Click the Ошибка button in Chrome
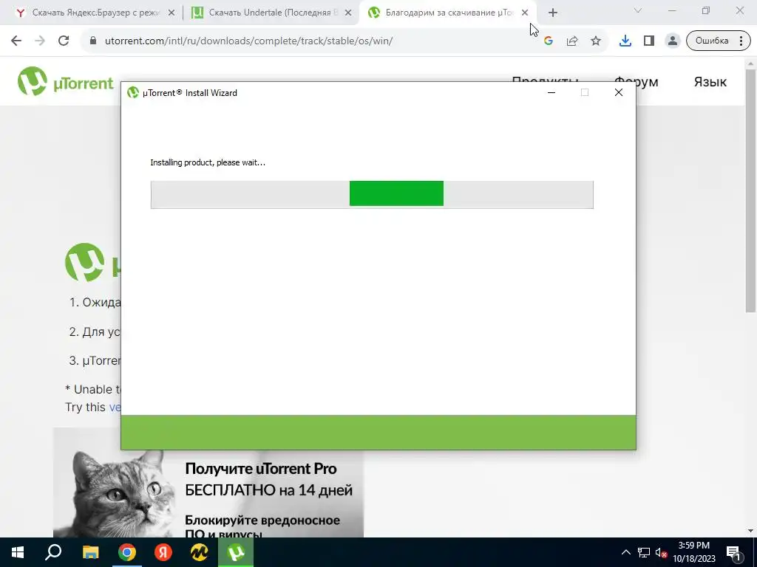 (x=718, y=41)
